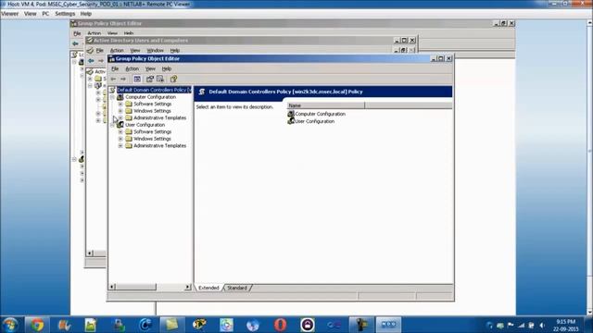593x333 pixels.
Task: Open View menu in Active Directory Users and Computers
Action: point(135,50)
